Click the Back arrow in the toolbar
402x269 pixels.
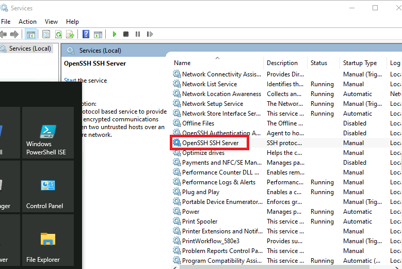coord(3,34)
